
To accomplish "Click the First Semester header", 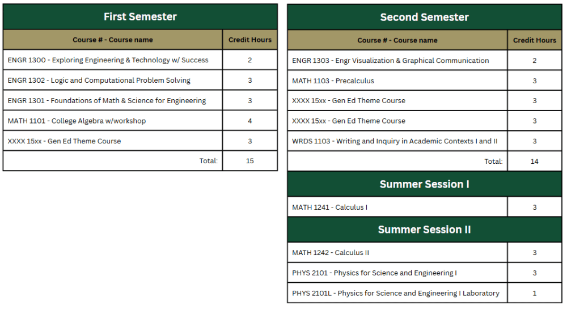I will tap(140, 17).
